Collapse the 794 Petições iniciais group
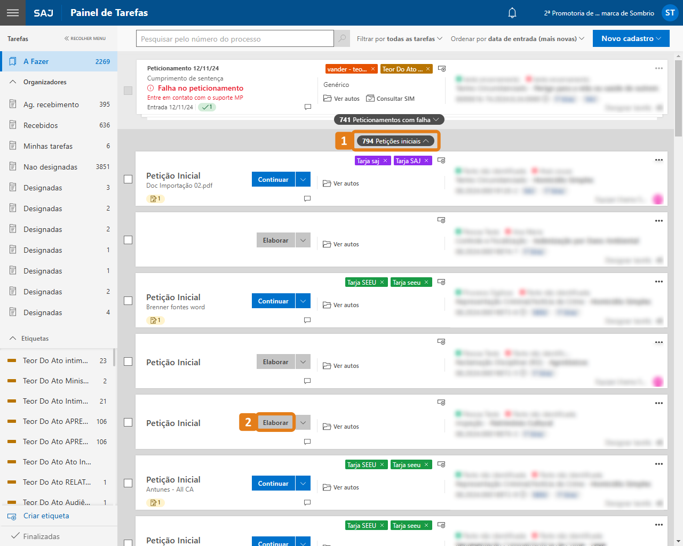This screenshot has height=546, width=683. (x=395, y=141)
